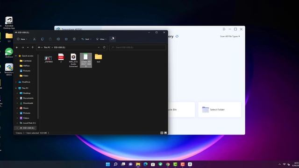Expand the Local Disk (C:) node
Image resolution: width=299 pixels, height=168 pixels.
[17, 123]
